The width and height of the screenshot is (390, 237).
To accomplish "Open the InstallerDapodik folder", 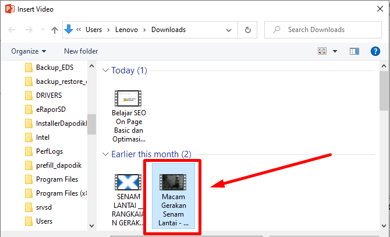I will (62, 123).
